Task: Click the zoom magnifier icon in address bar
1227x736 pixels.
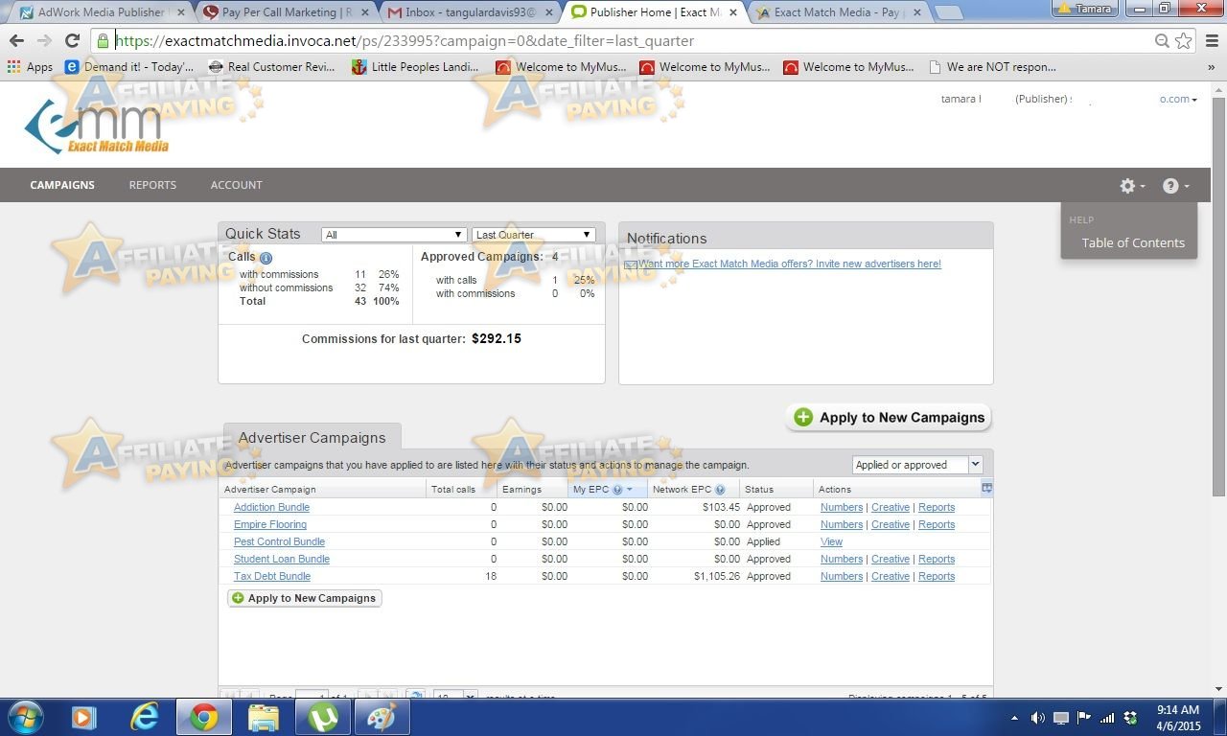Action: click(x=1161, y=41)
